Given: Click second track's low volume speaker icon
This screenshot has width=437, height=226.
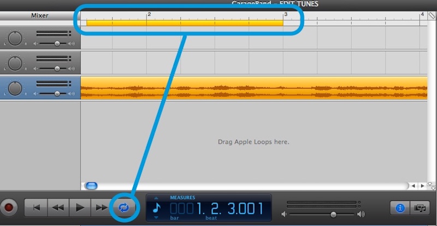Looking at the screenshot, I should (36, 69).
